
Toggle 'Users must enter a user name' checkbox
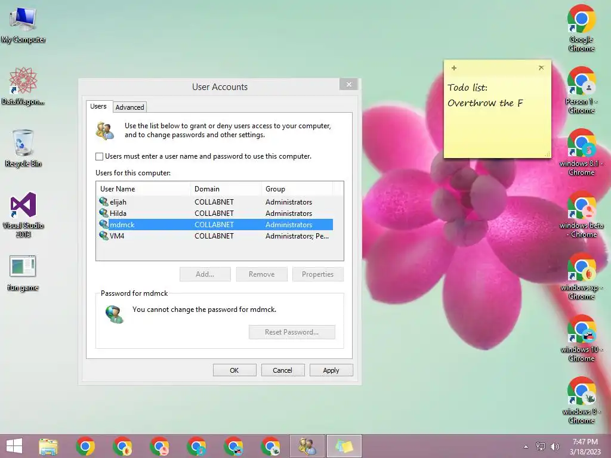click(x=100, y=157)
